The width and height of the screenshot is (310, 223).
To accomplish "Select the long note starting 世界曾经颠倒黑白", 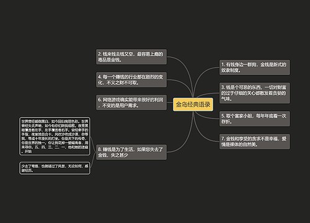I will coord(55,136).
